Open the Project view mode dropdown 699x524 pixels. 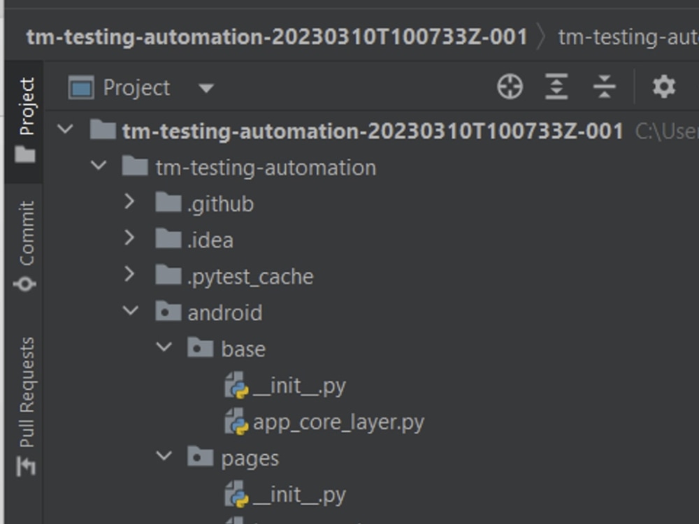pos(206,87)
